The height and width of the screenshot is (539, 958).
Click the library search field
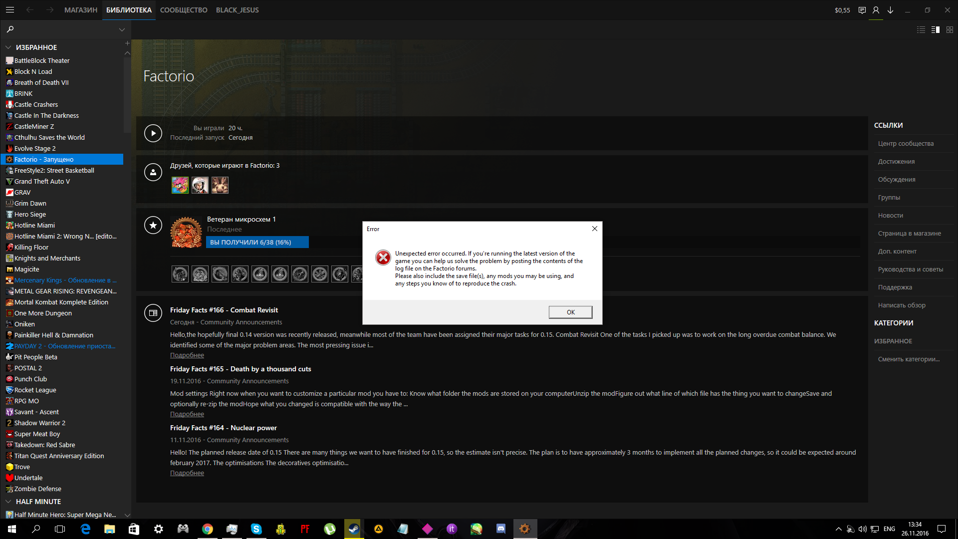[65, 29]
